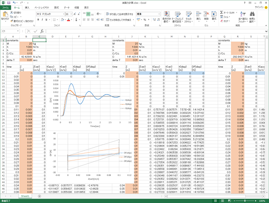Click the increase indent icon
The image size is (269, 203).
[102, 20]
